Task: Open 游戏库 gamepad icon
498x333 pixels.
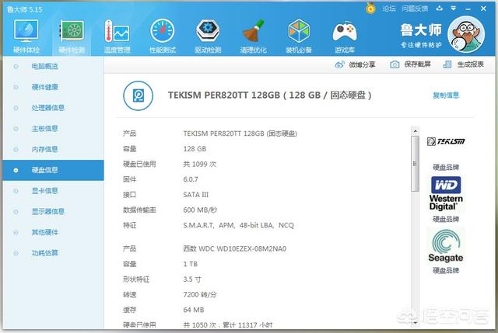Action: pos(345,32)
